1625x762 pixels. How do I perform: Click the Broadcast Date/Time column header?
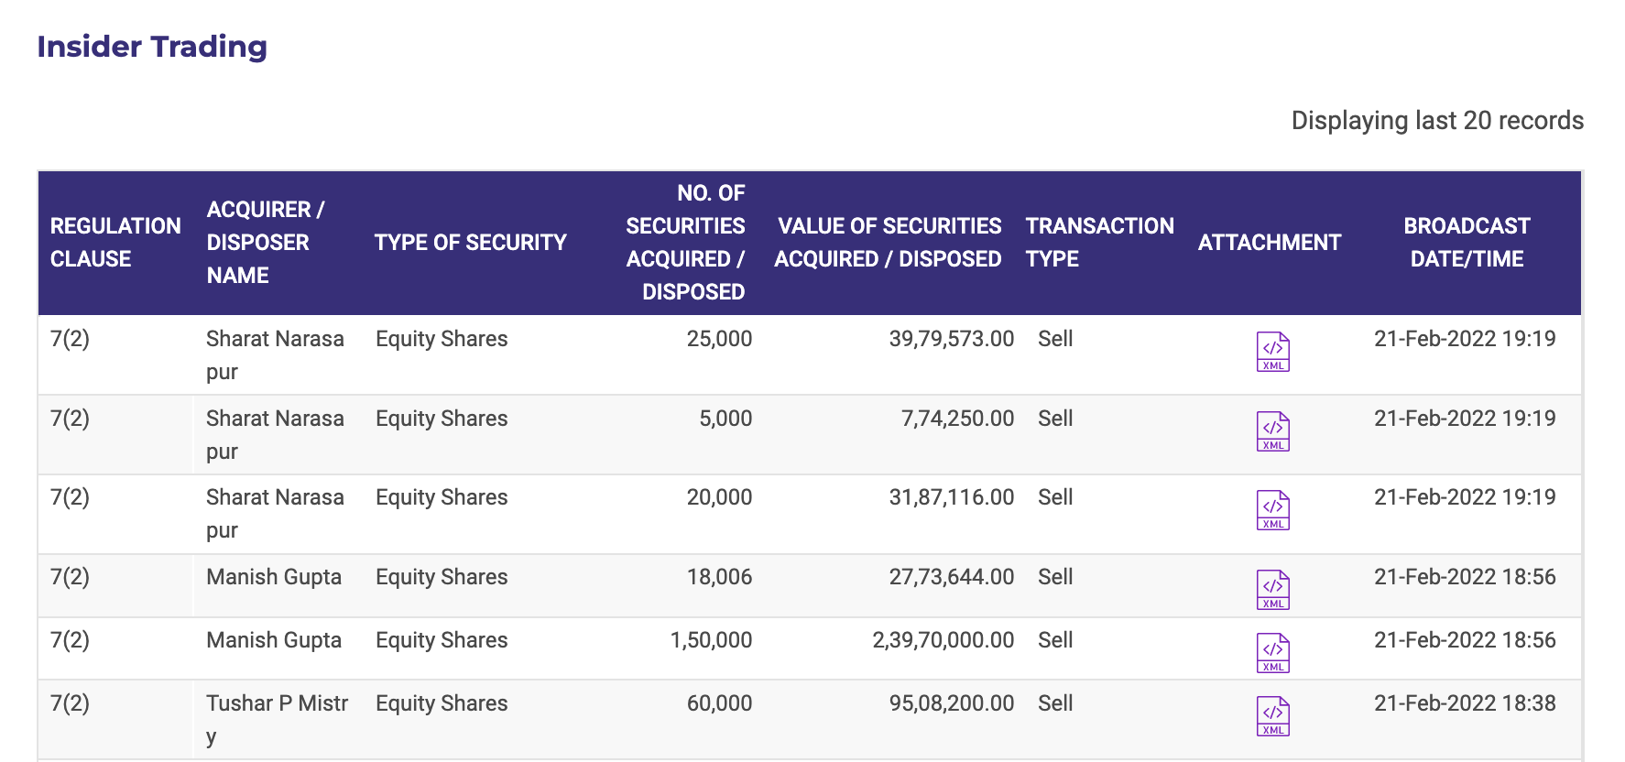1466,243
